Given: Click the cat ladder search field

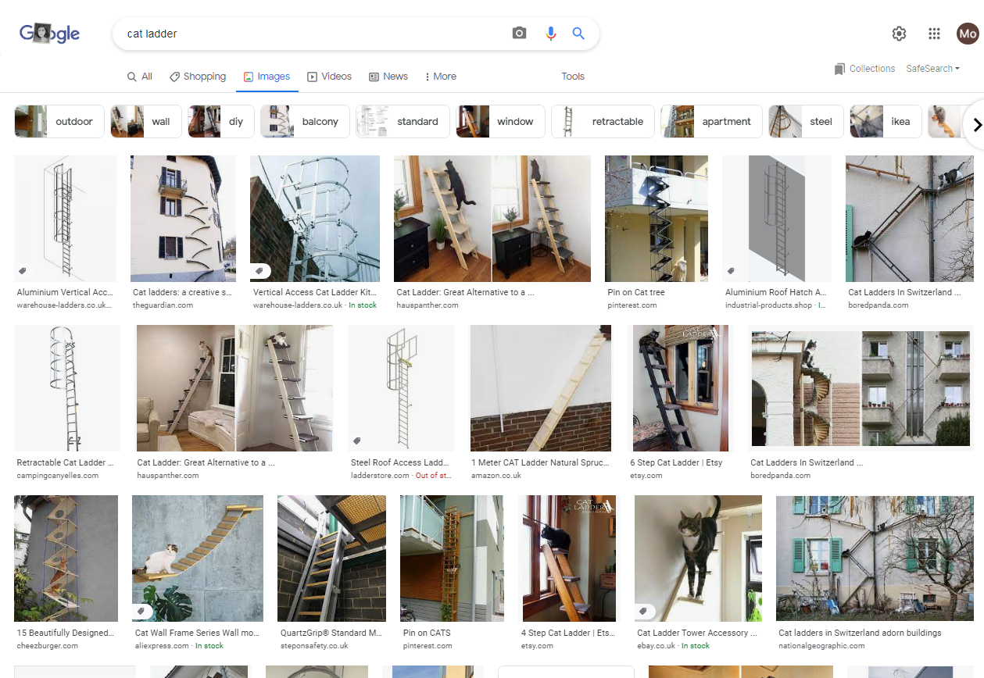Looking at the screenshot, I should (x=313, y=34).
